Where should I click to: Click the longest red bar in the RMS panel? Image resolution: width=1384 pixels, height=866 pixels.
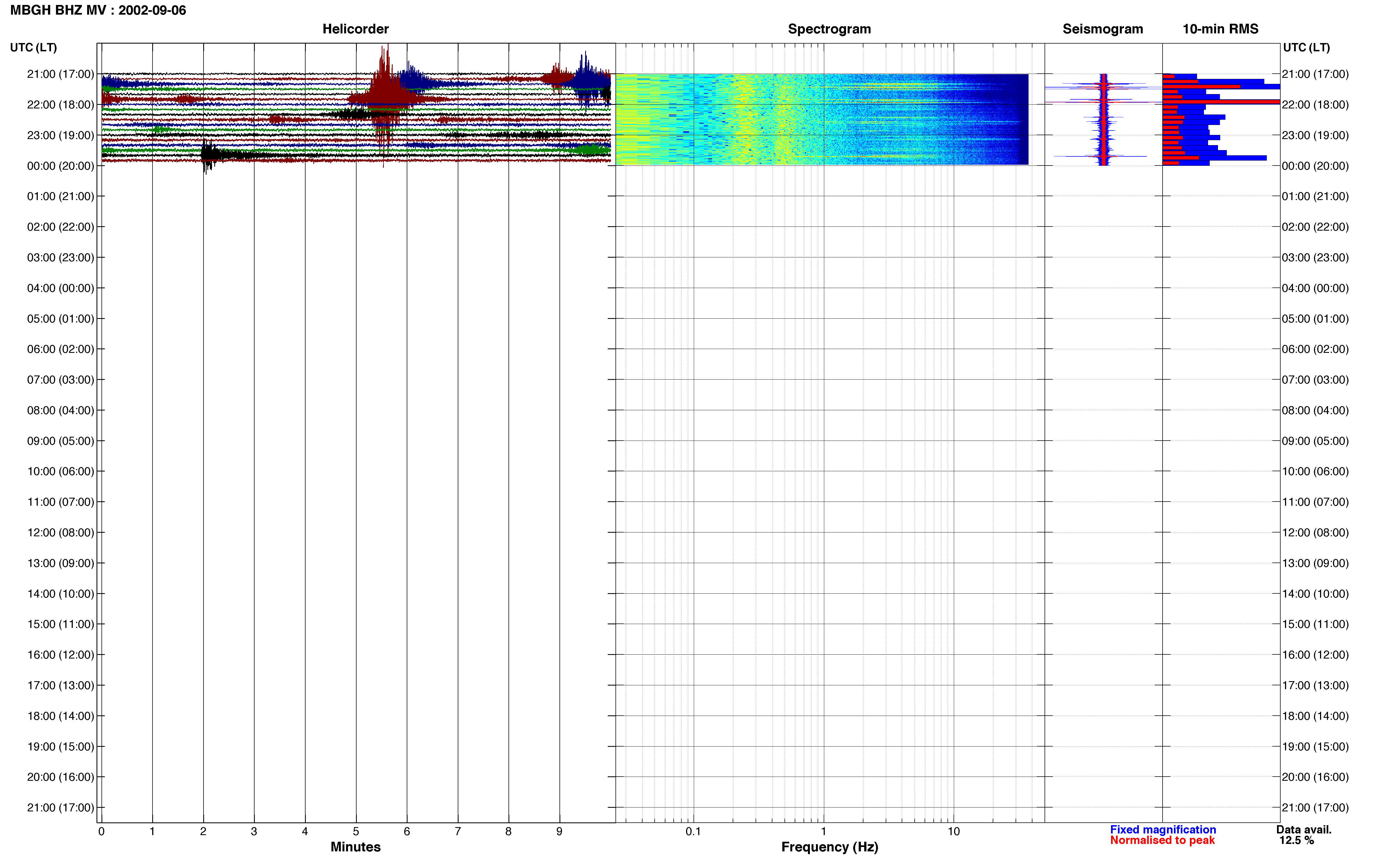click(1221, 102)
